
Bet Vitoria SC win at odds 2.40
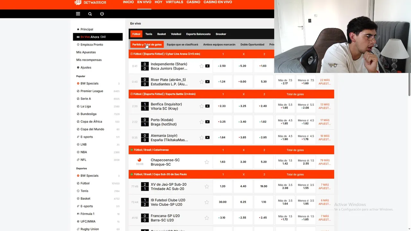tap(264, 106)
